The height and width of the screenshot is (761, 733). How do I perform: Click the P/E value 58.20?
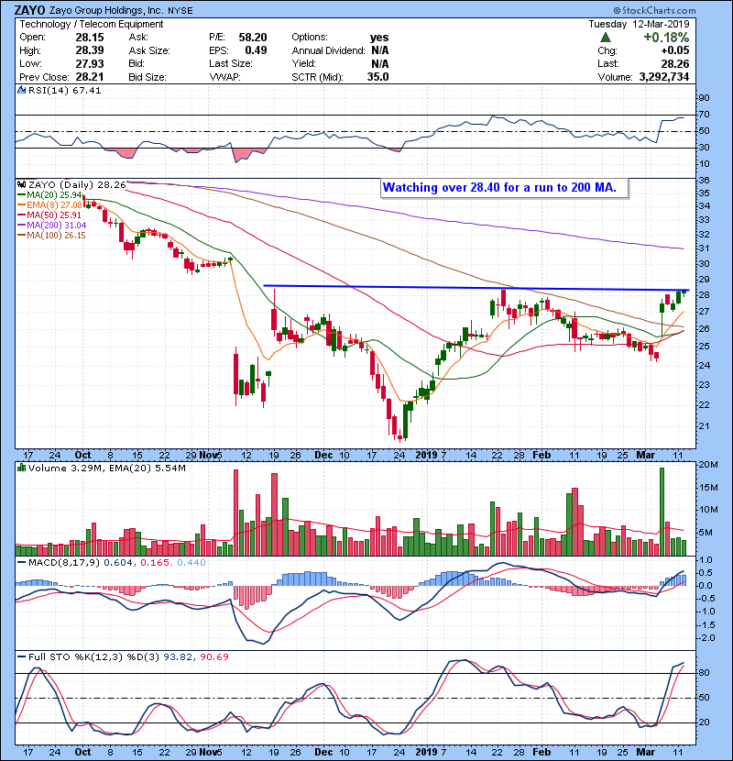pos(253,38)
